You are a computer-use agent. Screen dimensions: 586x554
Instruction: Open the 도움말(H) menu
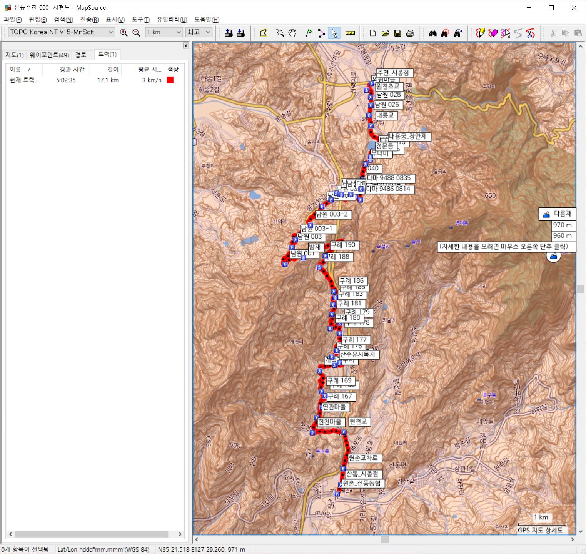pos(207,20)
